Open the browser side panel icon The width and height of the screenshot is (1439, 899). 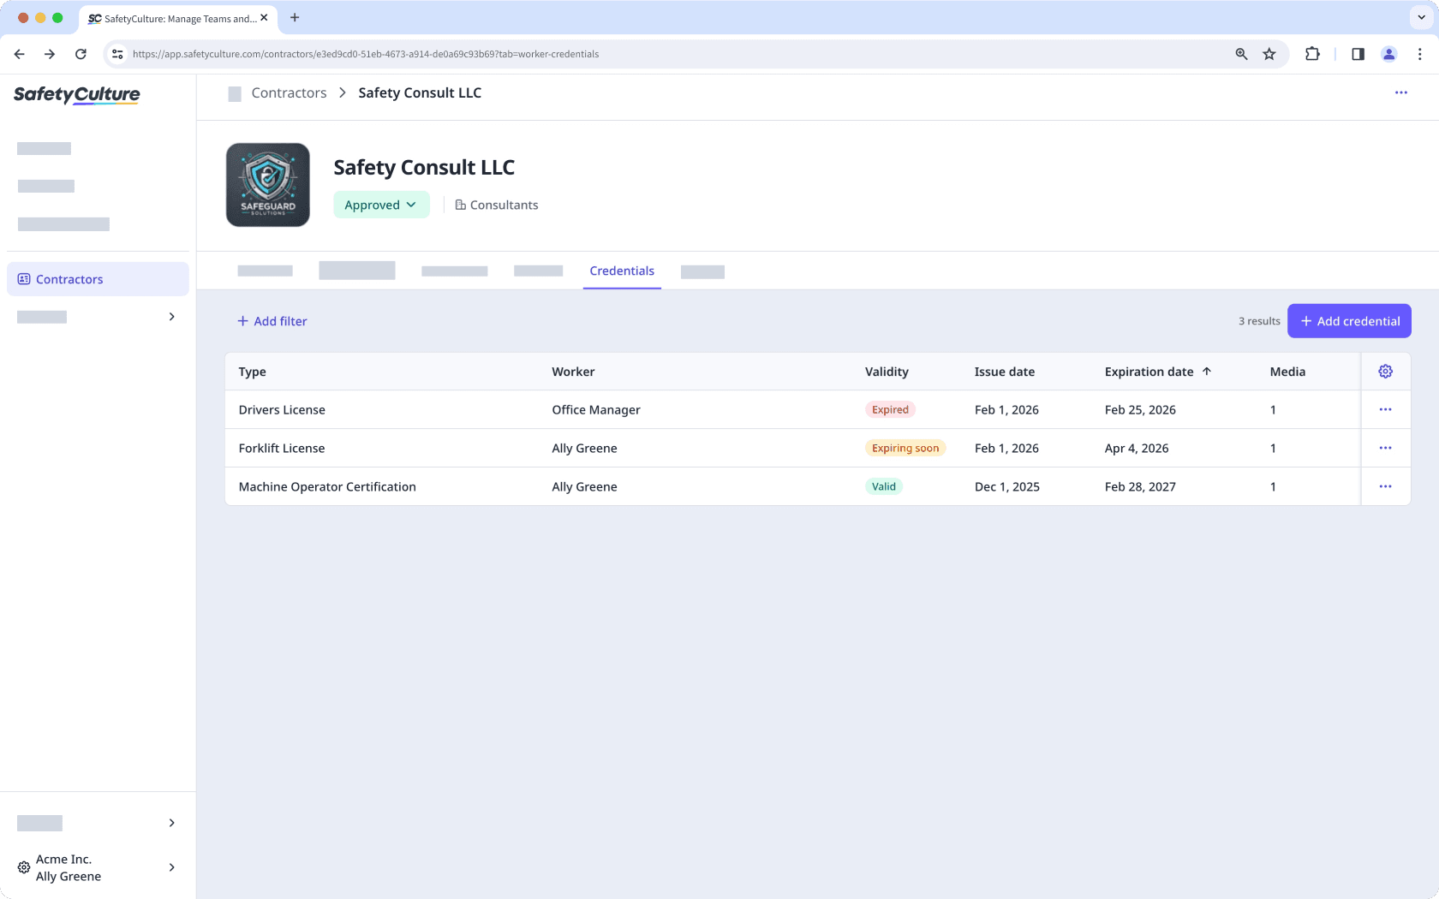click(1357, 53)
